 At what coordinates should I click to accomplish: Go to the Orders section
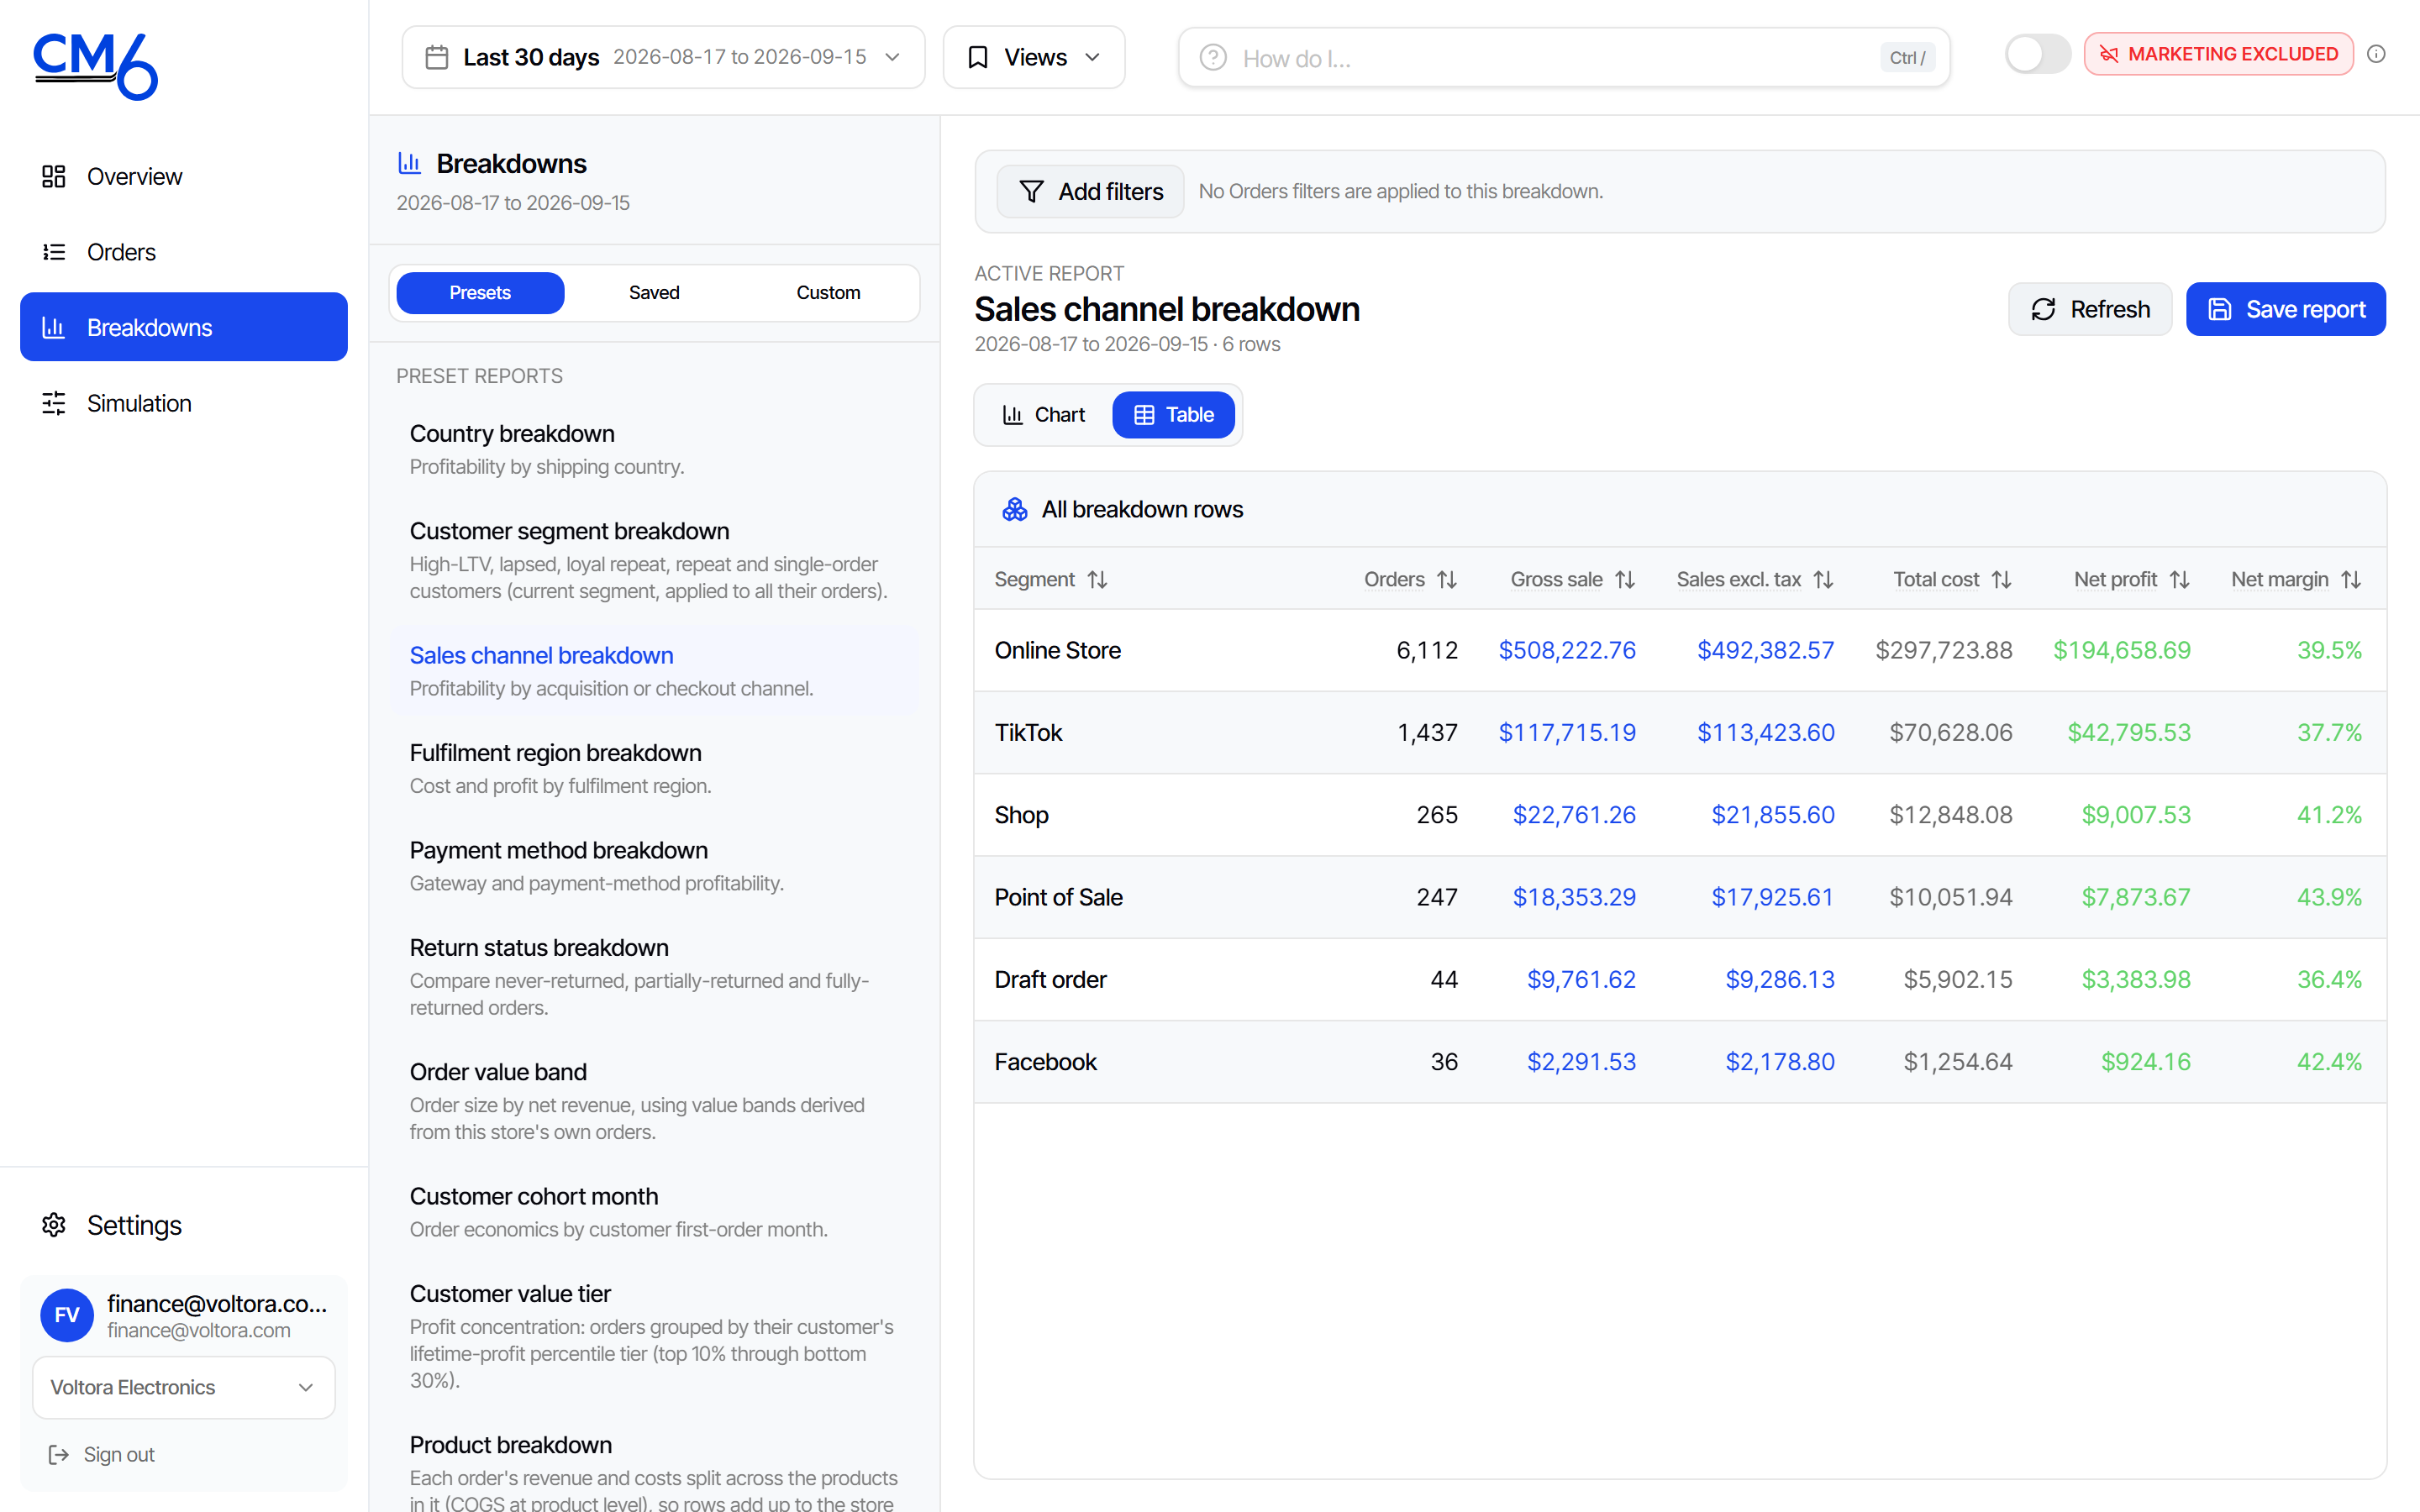184,252
